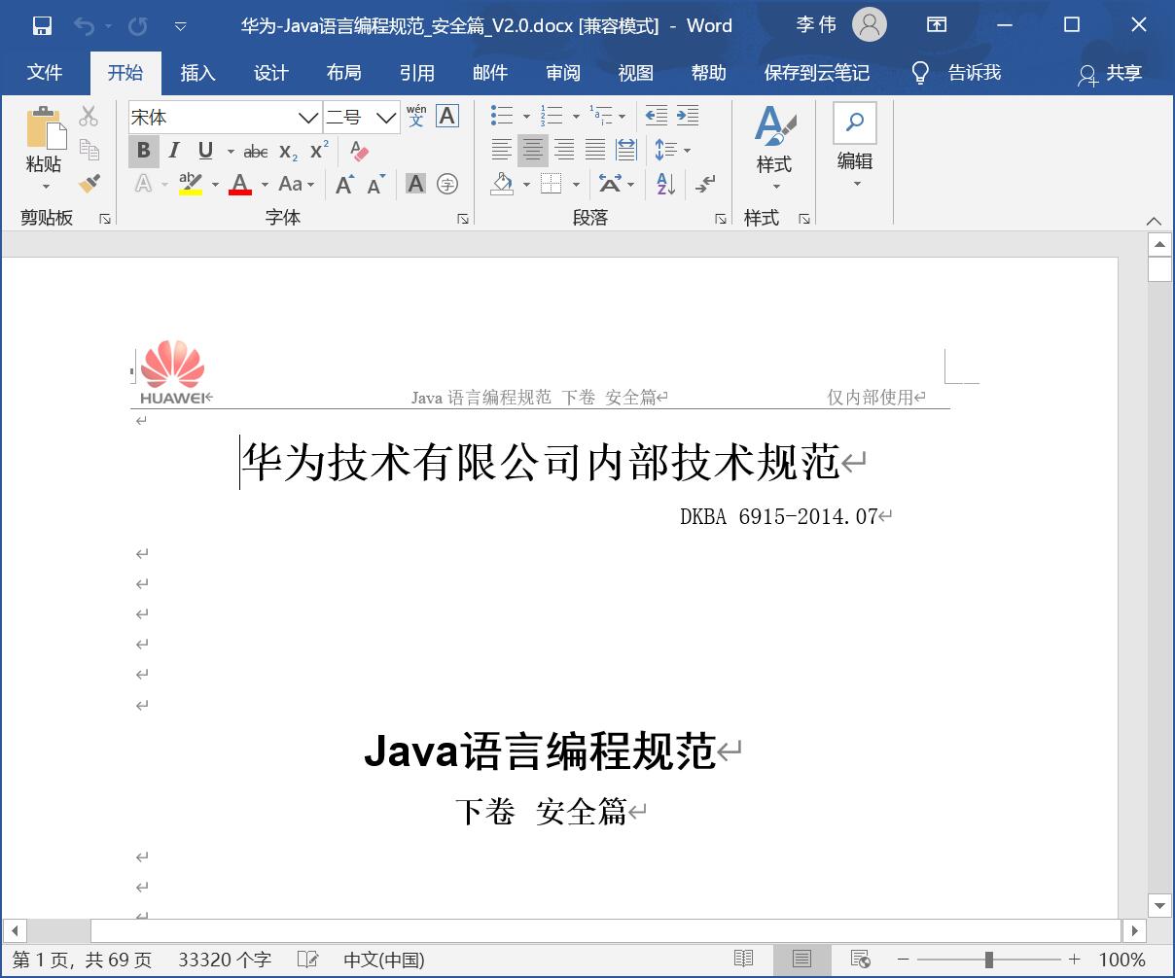Increase paragraph indent
Screen dimensions: 1175x978
[x=688, y=117]
